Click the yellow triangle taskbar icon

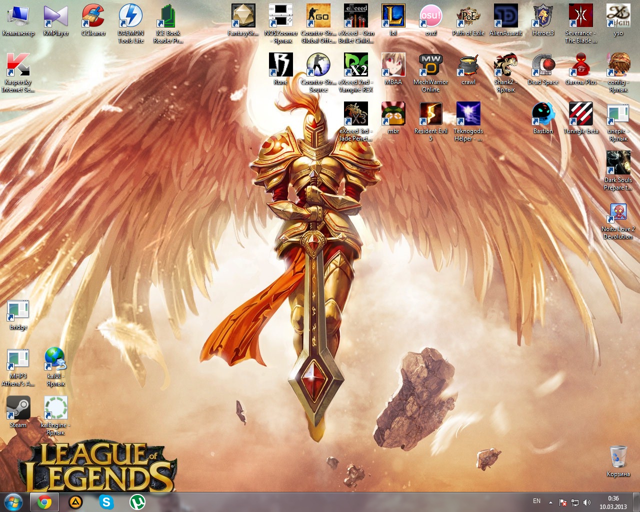pos(75,502)
